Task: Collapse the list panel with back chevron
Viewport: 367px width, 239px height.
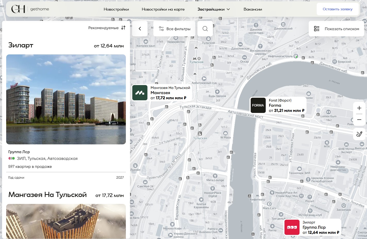Action: [x=140, y=29]
